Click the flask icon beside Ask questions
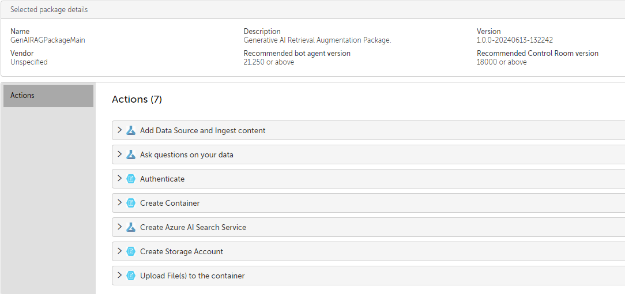Viewport: 625px width, 294px height. (x=130, y=154)
